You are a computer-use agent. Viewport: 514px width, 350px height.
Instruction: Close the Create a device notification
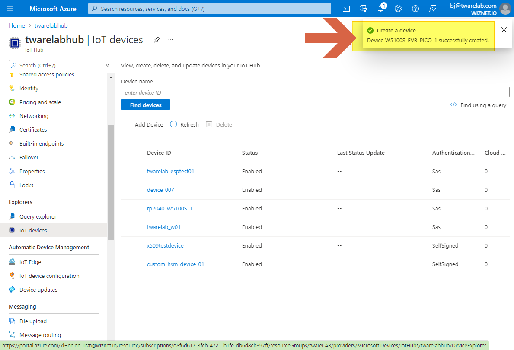pyautogui.click(x=504, y=30)
